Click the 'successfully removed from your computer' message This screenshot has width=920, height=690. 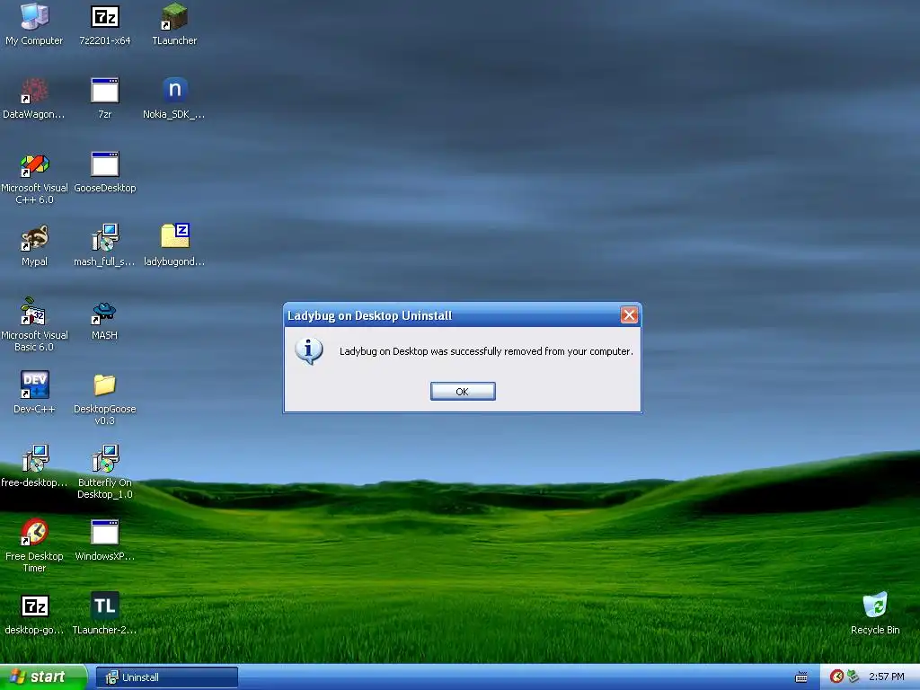pyautogui.click(x=486, y=351)
